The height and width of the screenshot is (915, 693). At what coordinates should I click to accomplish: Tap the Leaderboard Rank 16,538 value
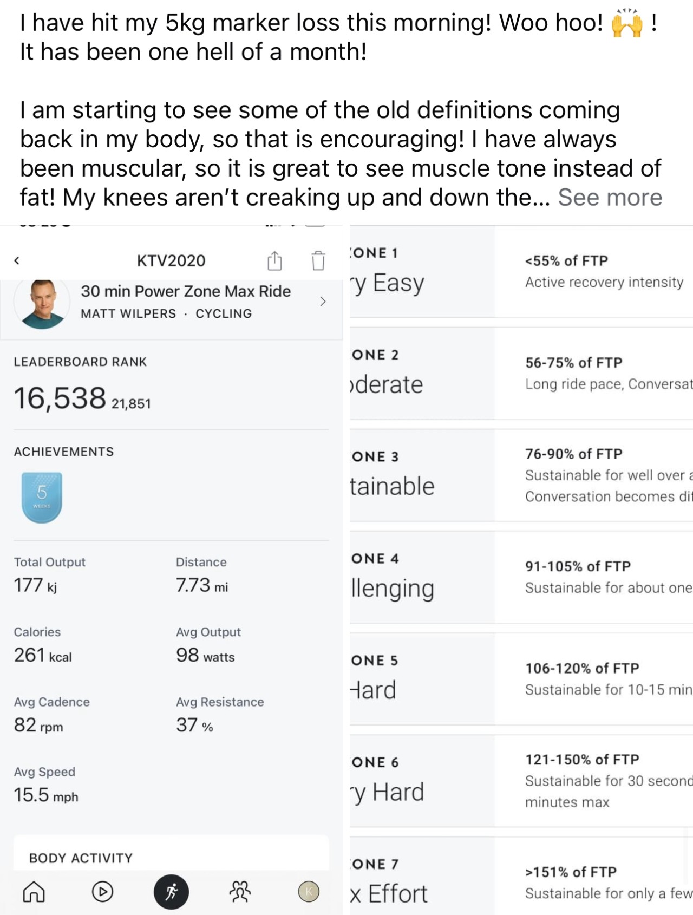[60, 398]
